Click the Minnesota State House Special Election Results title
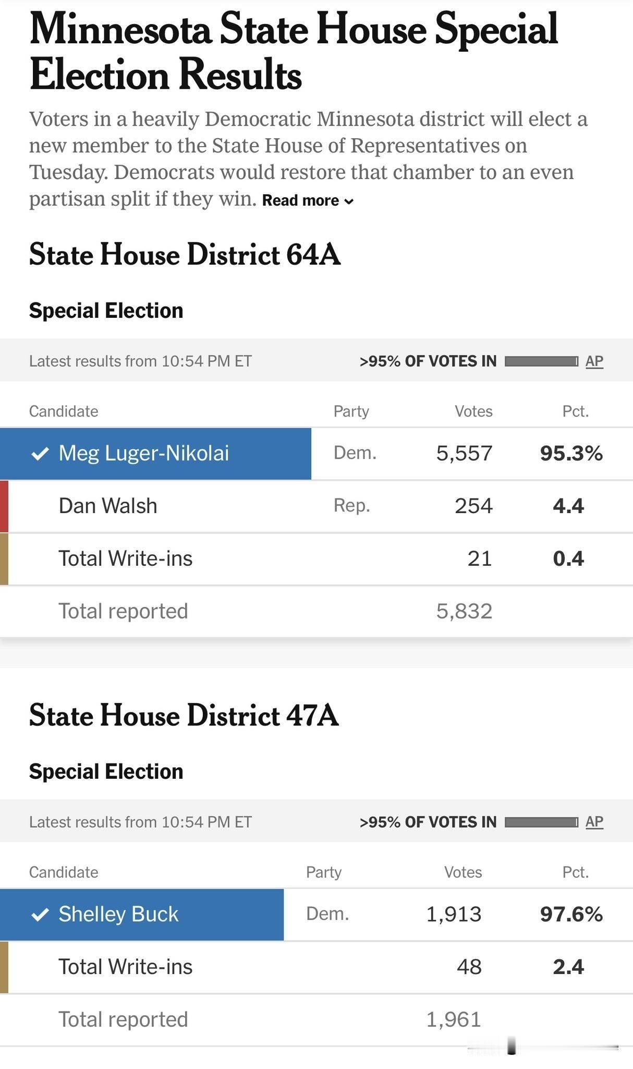Image resolution: width=633 pixels, height=1069 pixels. (x=294, y=51)
